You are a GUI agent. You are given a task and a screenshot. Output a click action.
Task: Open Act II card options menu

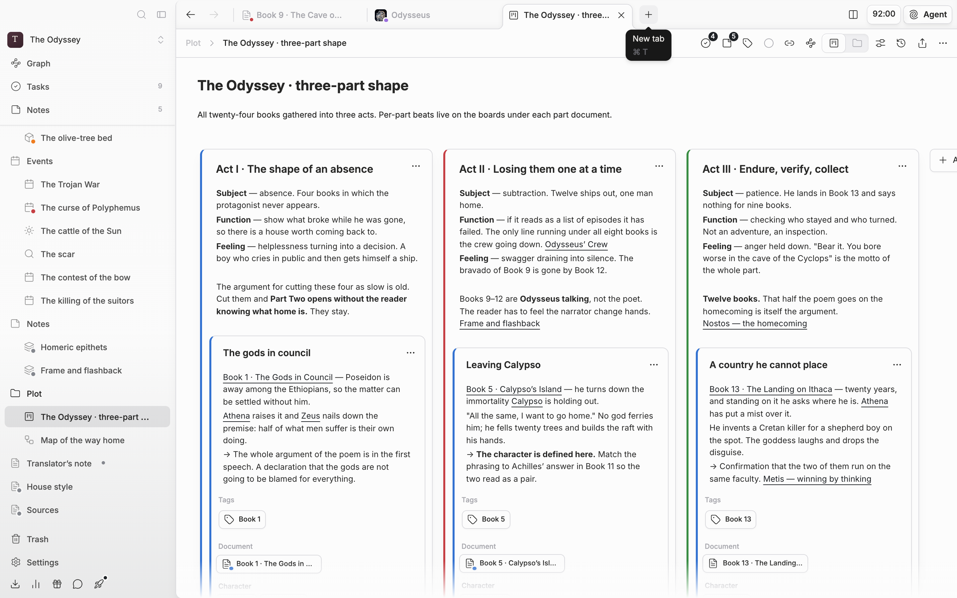(659, 166)
